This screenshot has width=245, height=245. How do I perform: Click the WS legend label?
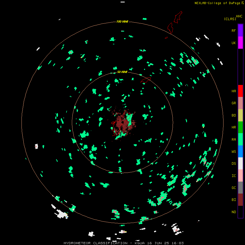(234, 151)
